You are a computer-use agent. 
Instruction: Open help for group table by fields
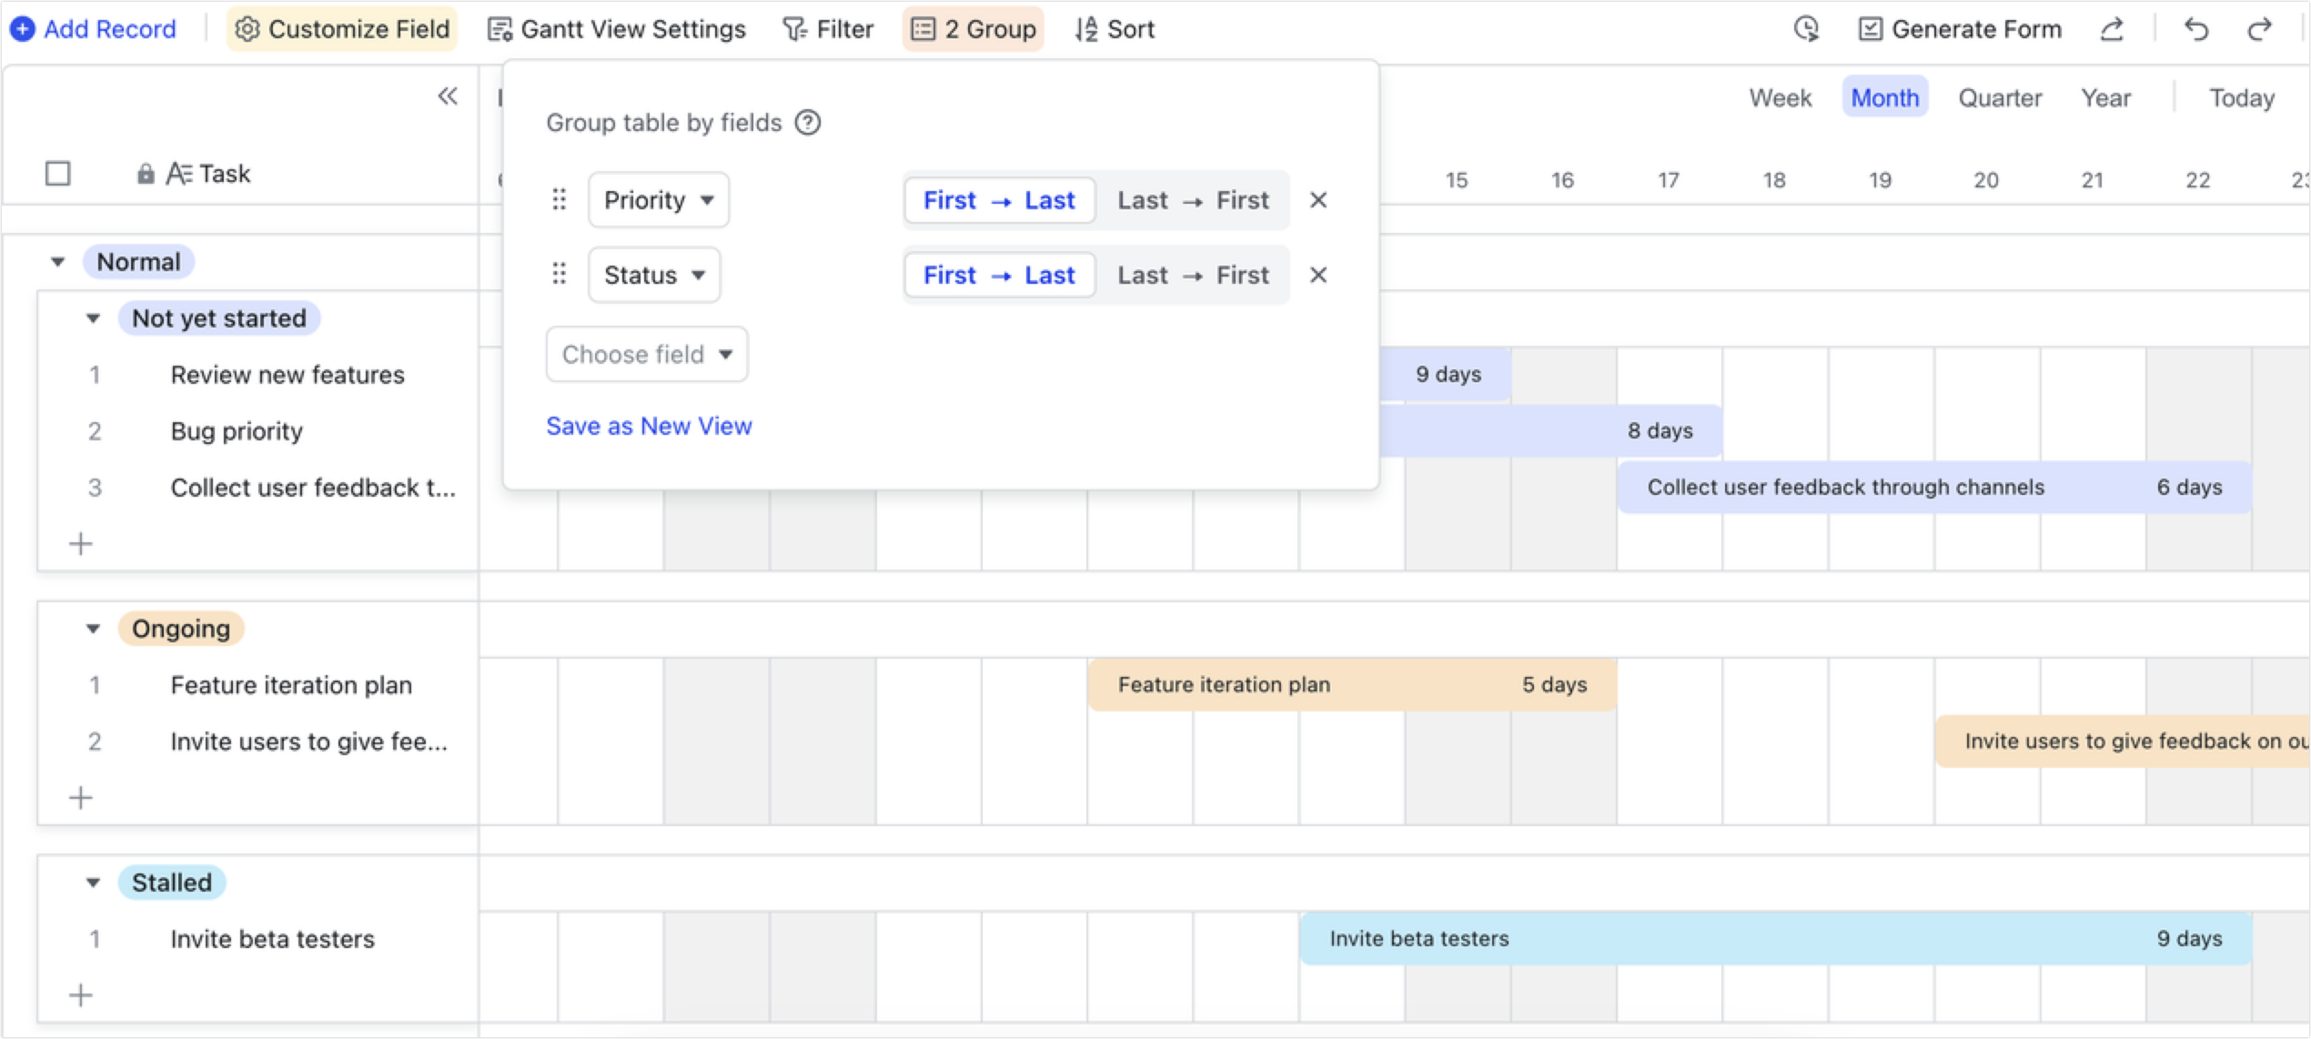click(x=808, y=122)
